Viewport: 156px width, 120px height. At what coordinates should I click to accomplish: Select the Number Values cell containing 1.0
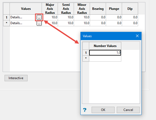pyautogui.click(x=105, y=53)
